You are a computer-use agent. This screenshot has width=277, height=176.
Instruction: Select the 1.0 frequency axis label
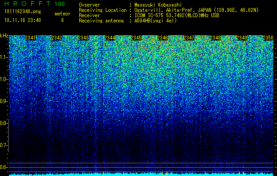pyautogui.click(x=3, y=79)
